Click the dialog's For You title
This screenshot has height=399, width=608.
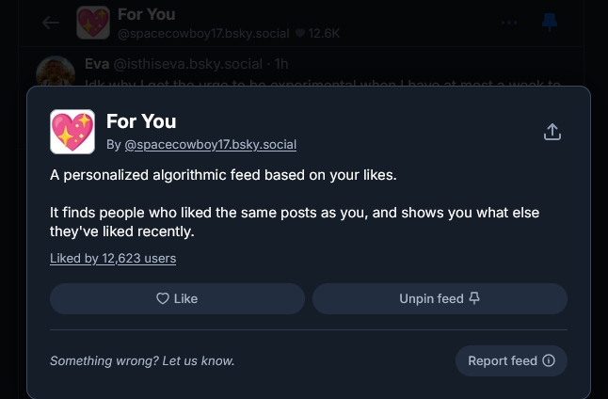[141, 121]
